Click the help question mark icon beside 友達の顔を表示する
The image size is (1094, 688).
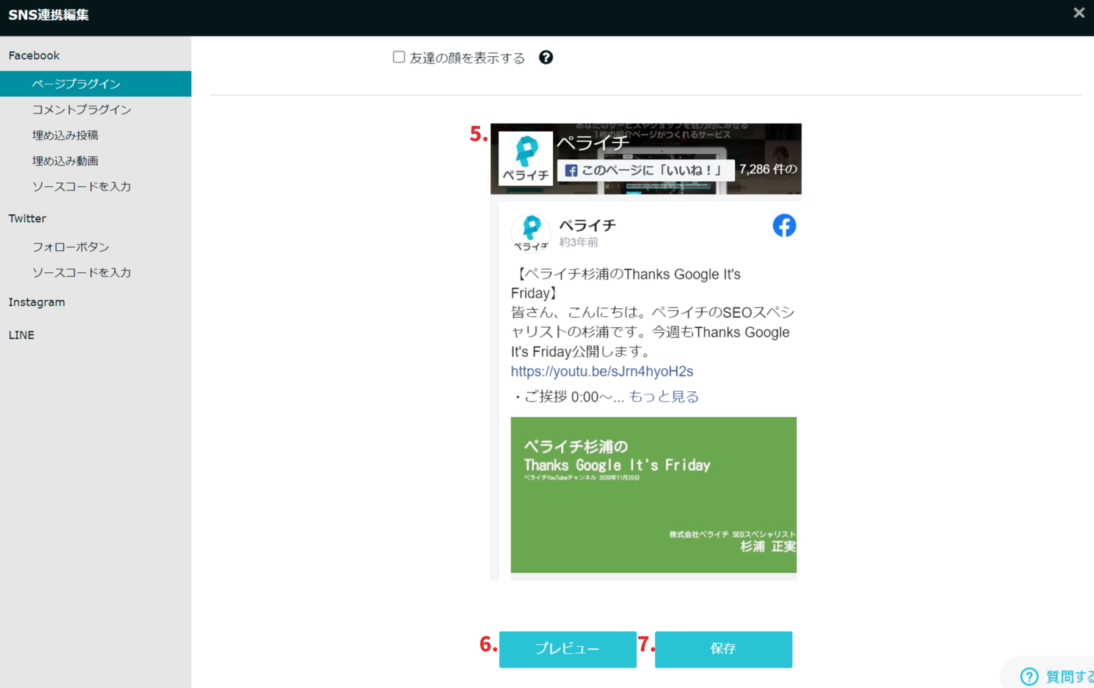pyautogui.click(x=545, y=57)
